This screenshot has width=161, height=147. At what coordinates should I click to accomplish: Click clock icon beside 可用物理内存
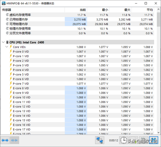click(7, 24)
